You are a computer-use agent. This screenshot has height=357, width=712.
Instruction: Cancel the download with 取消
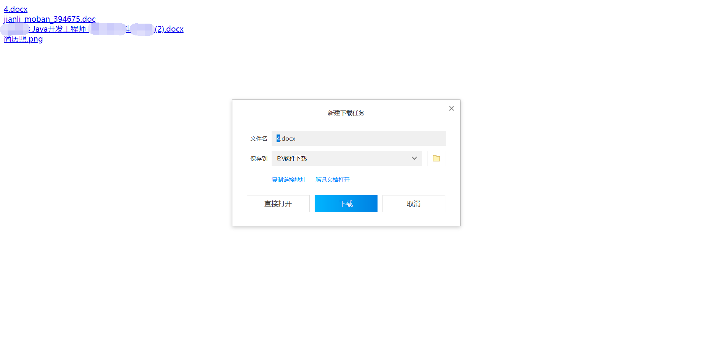[414, 203]
